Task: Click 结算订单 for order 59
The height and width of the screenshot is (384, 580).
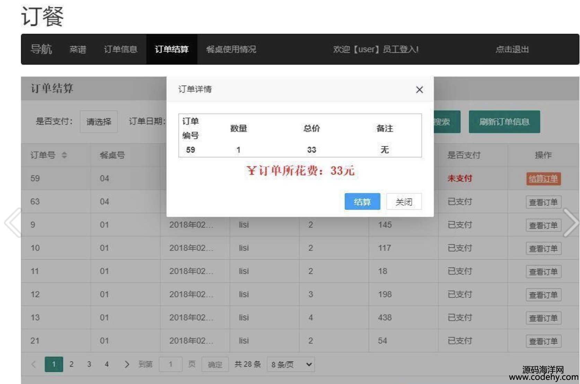Action: [x=543, y=179]
